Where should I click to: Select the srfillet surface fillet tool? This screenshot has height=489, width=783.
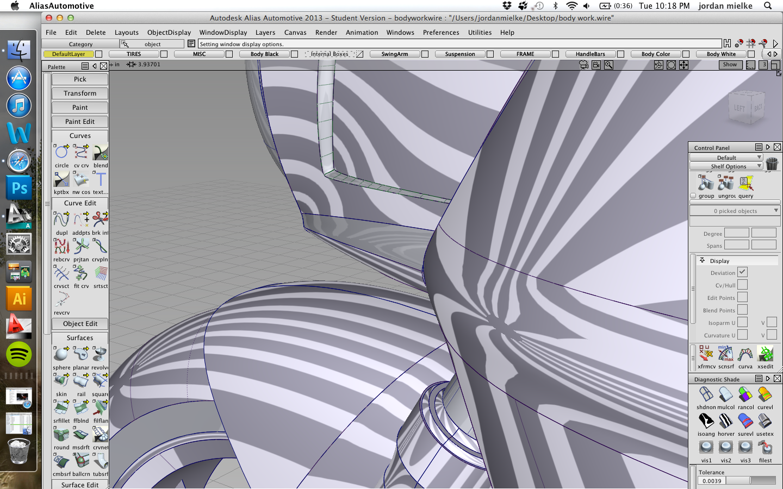pos(61,408)
